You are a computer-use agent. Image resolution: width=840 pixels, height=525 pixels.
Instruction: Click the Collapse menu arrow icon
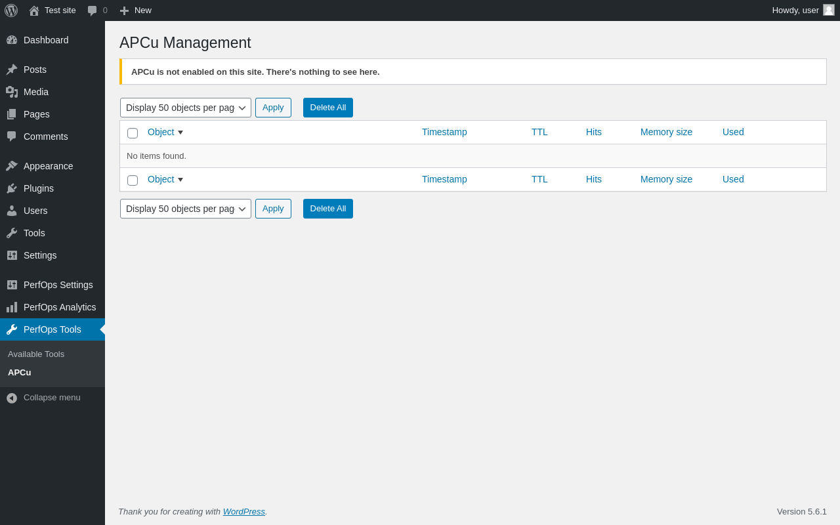(12, 398)
